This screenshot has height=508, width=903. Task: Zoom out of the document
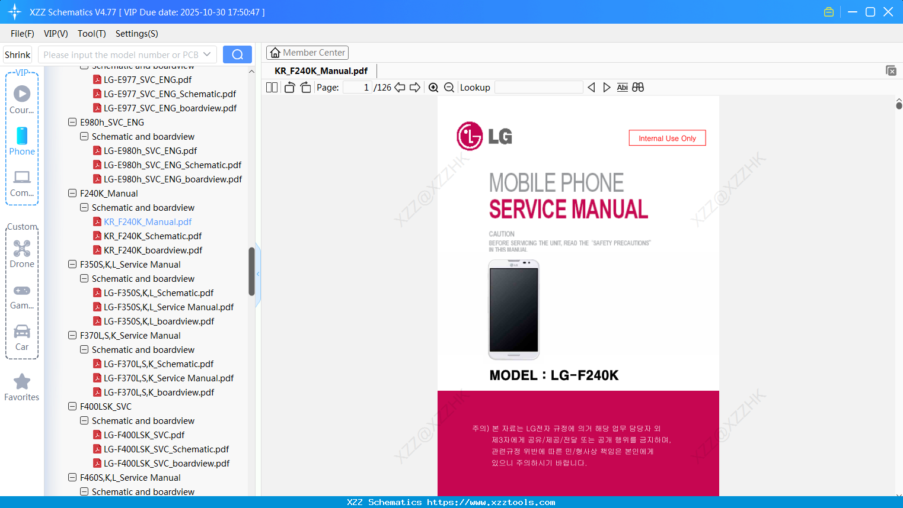449,87
